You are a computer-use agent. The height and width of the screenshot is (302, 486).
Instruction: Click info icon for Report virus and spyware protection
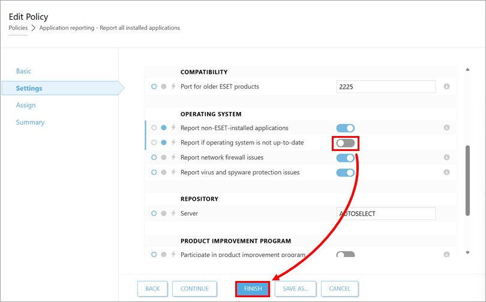click(446, 173)
